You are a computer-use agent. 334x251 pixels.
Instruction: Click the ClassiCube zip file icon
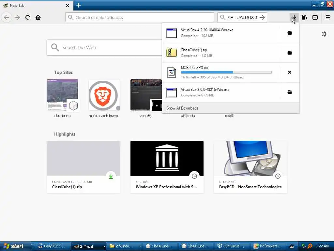point(172,52)
